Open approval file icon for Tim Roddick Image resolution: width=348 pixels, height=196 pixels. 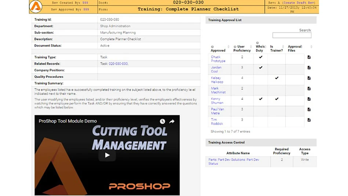[309, 120]
